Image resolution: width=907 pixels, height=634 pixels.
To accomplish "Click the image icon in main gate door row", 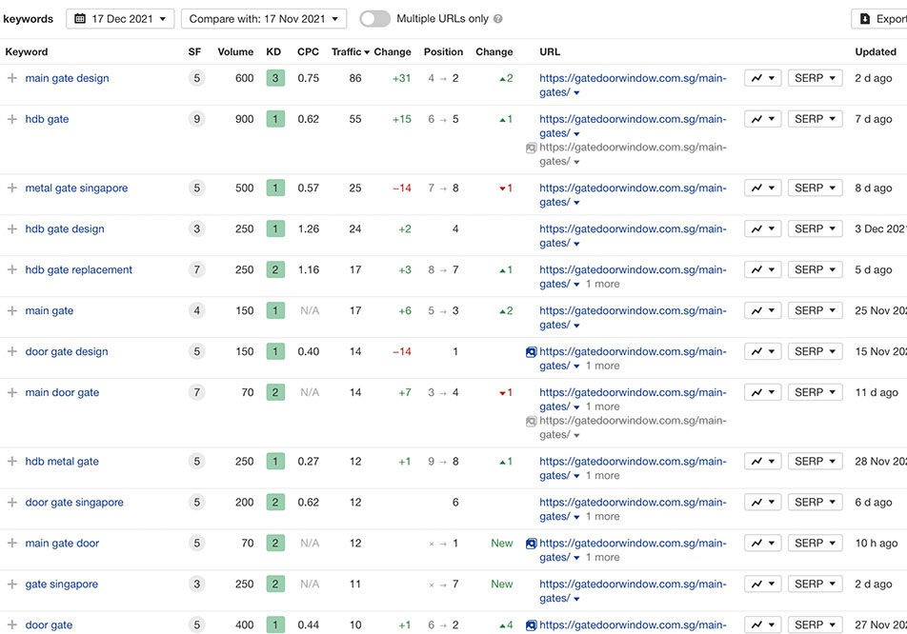I will click(x=532, y=544).
